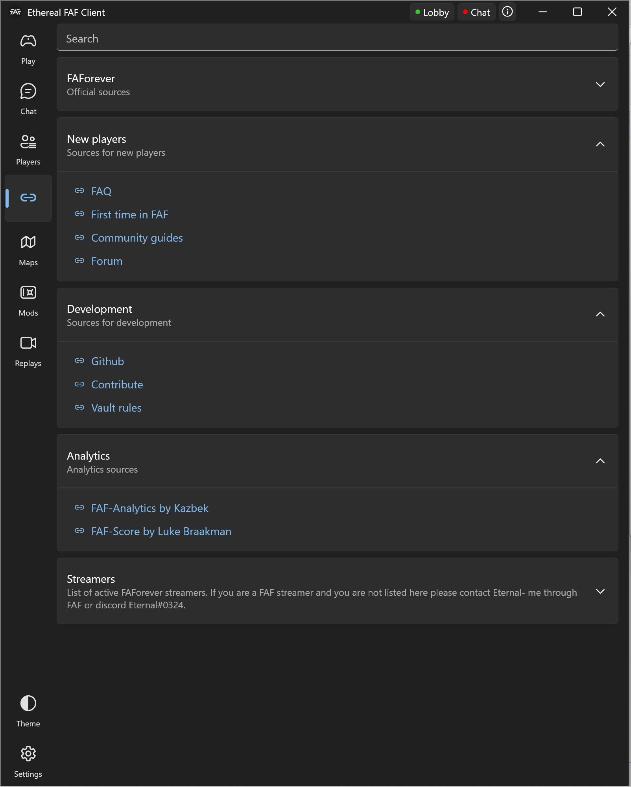
Task: Collapse the Analytics section
Action: (x=338, y=462)
